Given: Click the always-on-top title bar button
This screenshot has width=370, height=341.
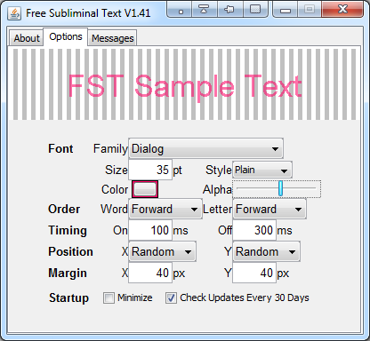Looking at the screenshot, I should (205, 10).
